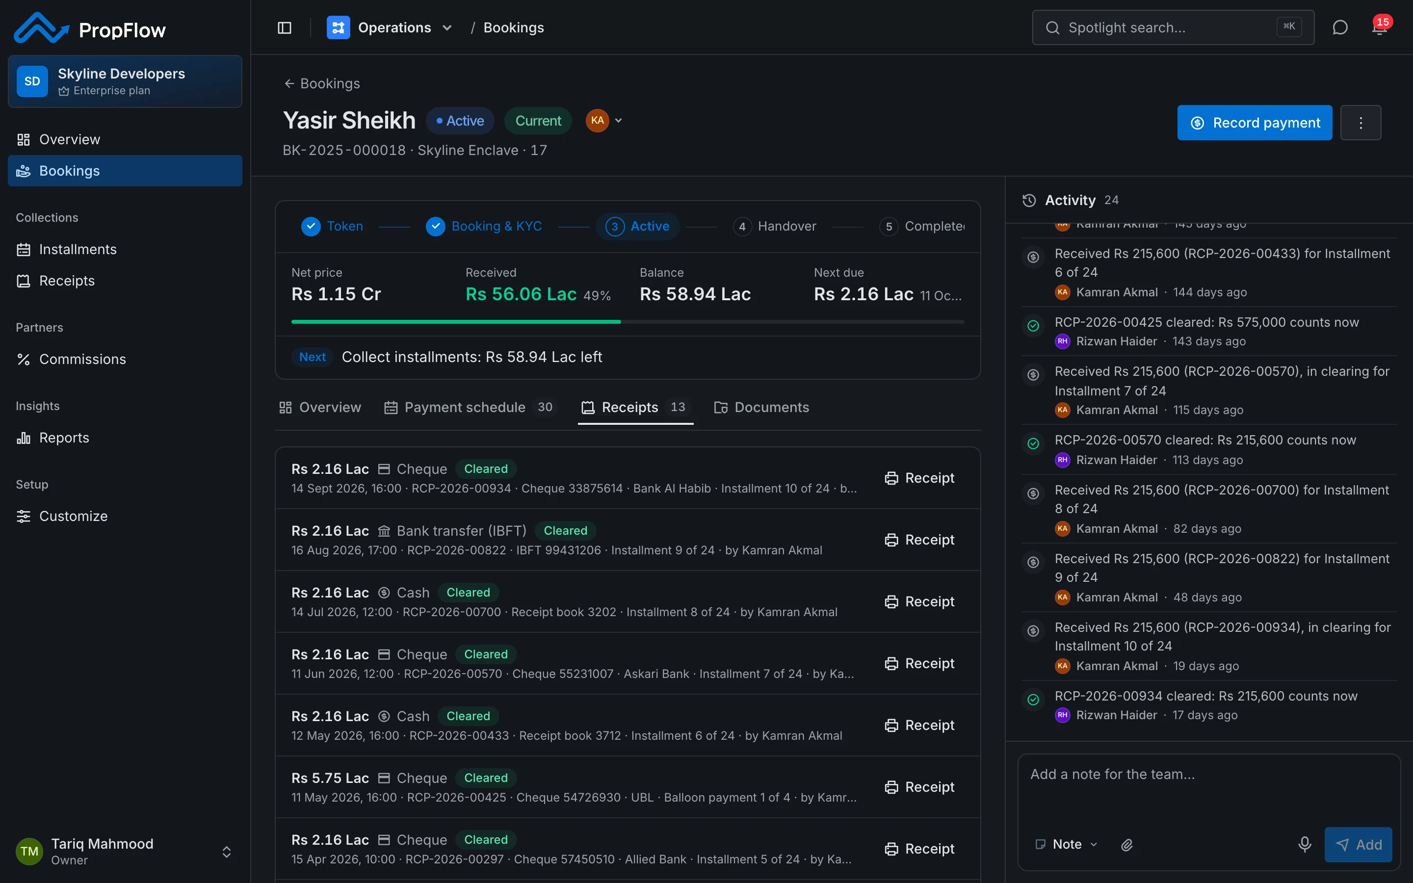Screen dimensions: 1413x883
Task: Open Receipt for RCP-2026-00822
Action: (x=919, y=540)
